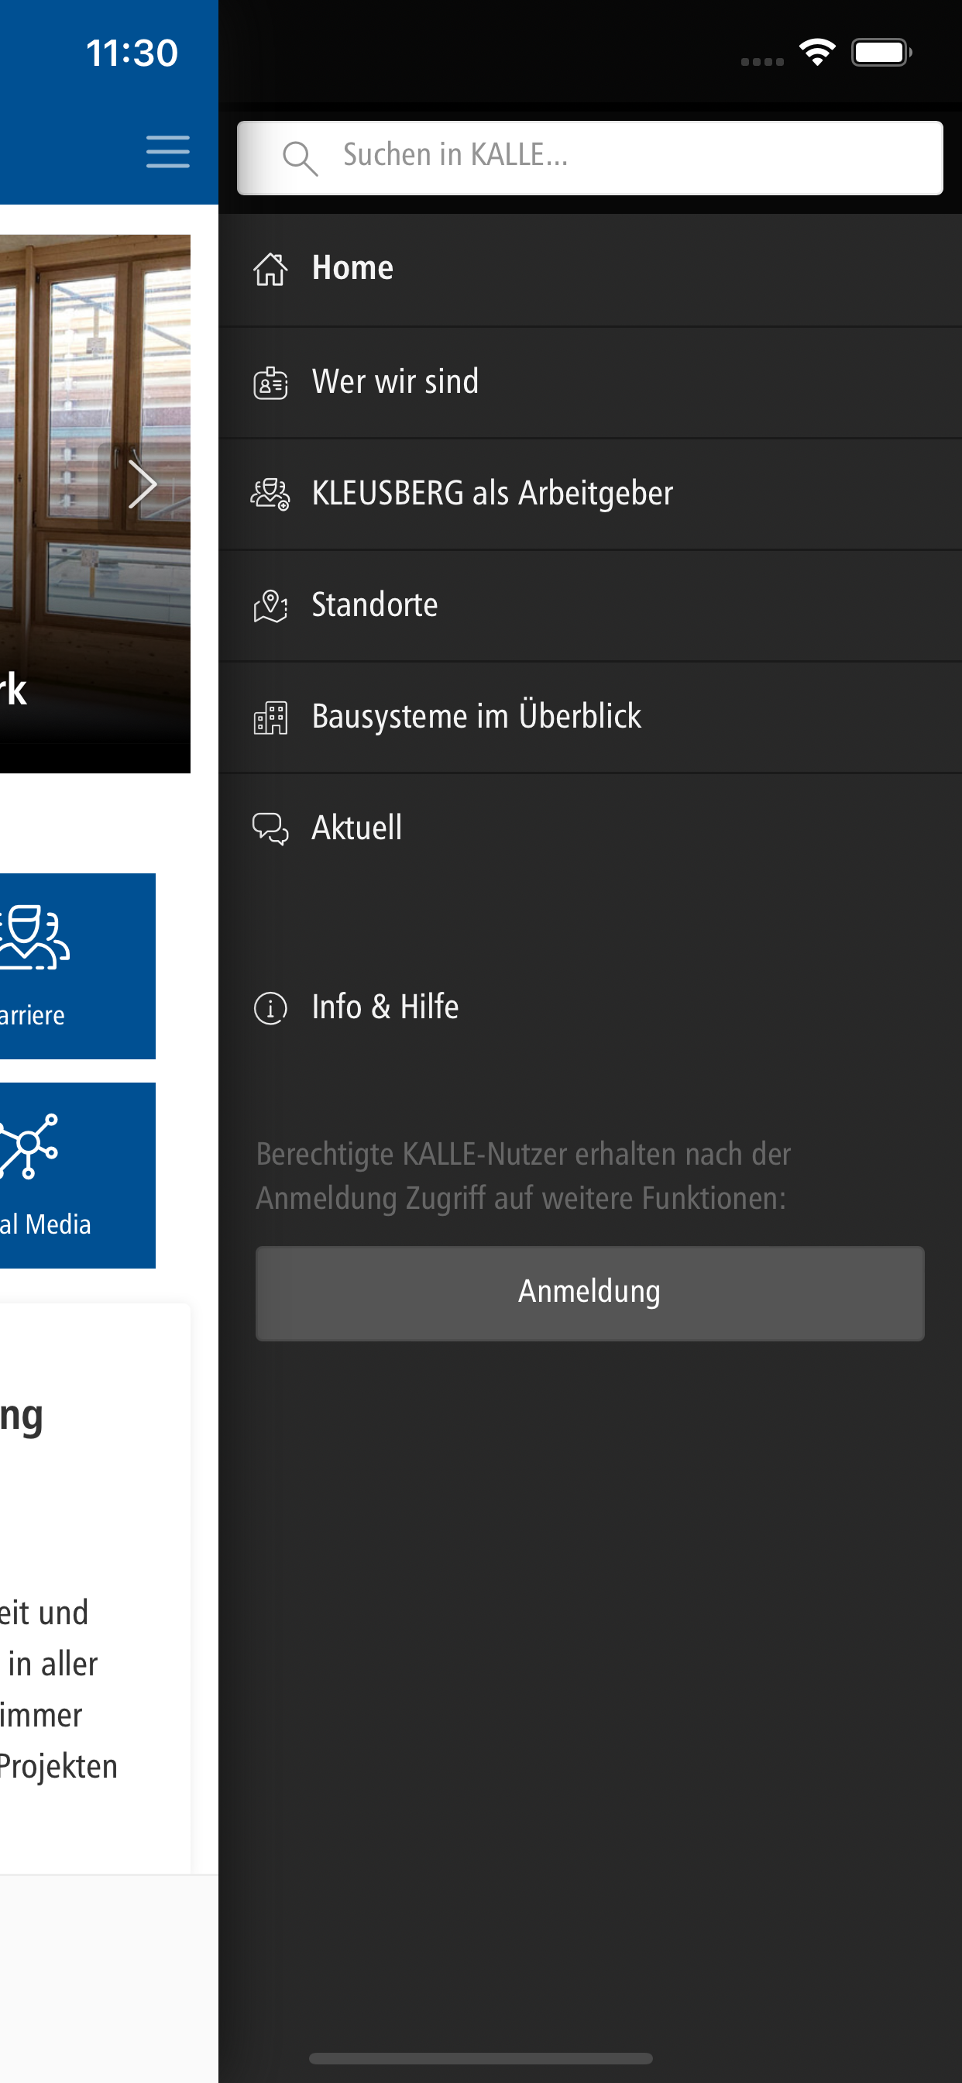Tap the map pin icon beside Standorte
The height and width of the screenshot is (2083, 962).
pos(270,605)
